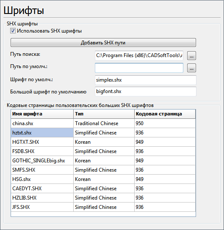Viewport: 224px width, 230px height.
Task: Select the GOTHIC_SINGLEbig.shx entry
Action: [42, 161]
